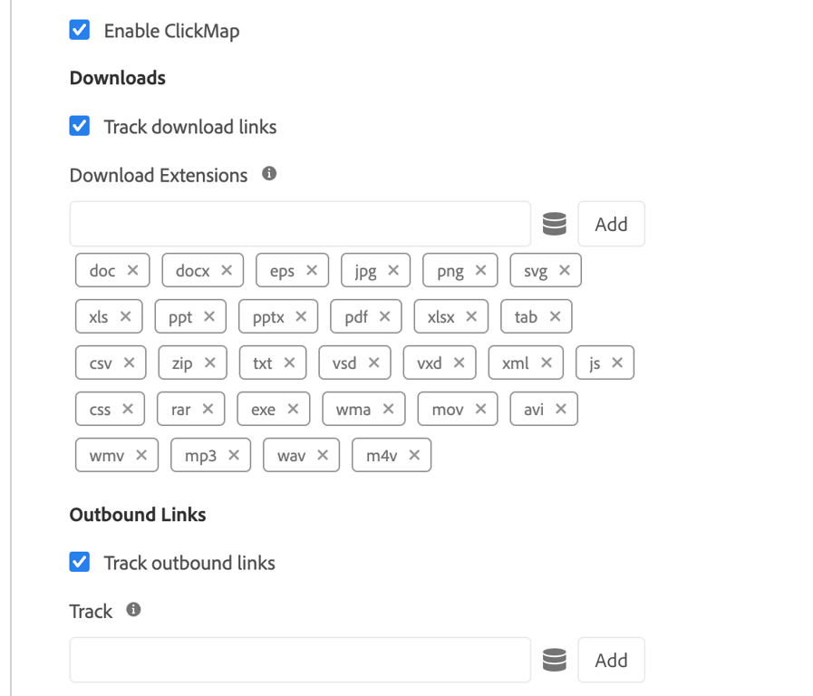
Task: Click info icon next to Track label
Action: tap(133, 609)
